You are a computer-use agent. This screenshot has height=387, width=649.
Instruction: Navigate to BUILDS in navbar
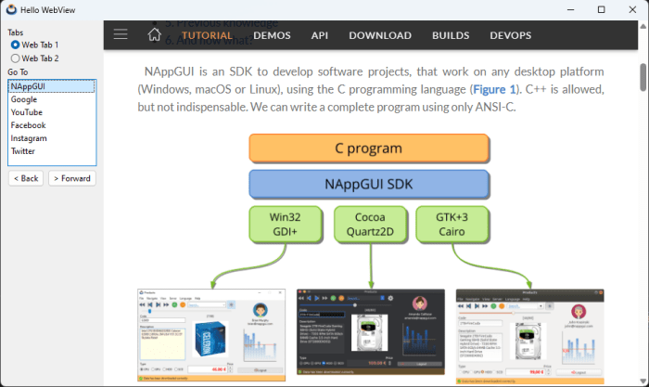[x=451, y=36]
